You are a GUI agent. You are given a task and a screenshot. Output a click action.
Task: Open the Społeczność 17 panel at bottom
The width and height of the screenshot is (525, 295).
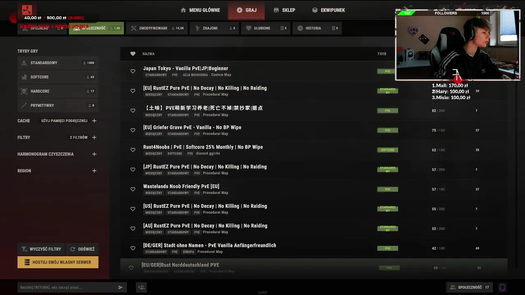coord(469,287)
